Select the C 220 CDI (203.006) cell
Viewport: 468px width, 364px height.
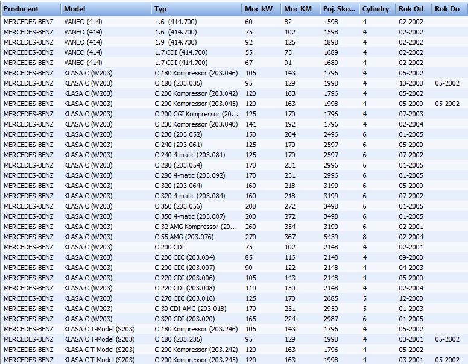point(185,278)
